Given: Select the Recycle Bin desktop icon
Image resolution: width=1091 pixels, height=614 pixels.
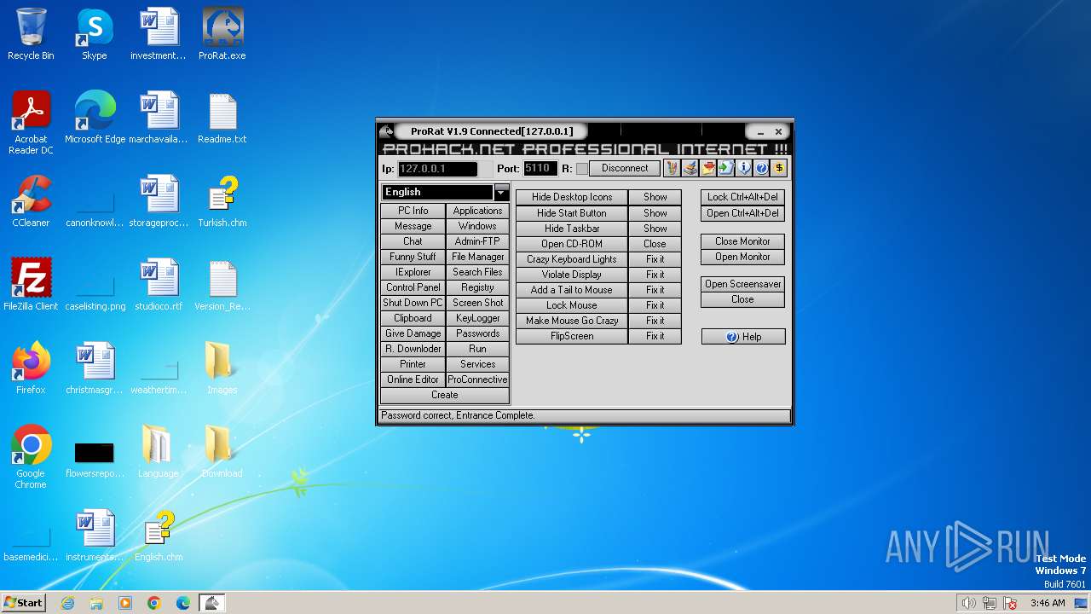Looking at the screenshot, I should pos(31,35).
